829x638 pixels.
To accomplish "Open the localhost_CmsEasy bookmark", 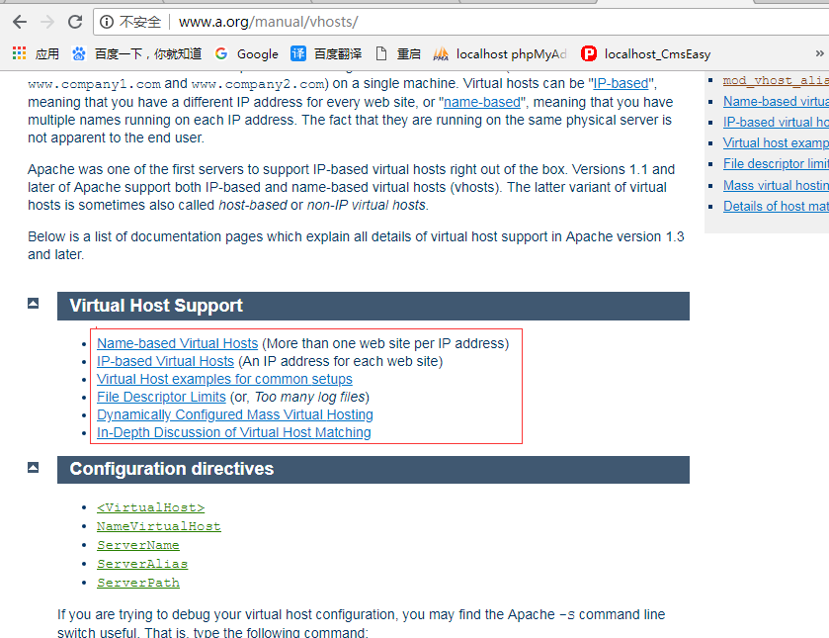I will pos(645,53).
